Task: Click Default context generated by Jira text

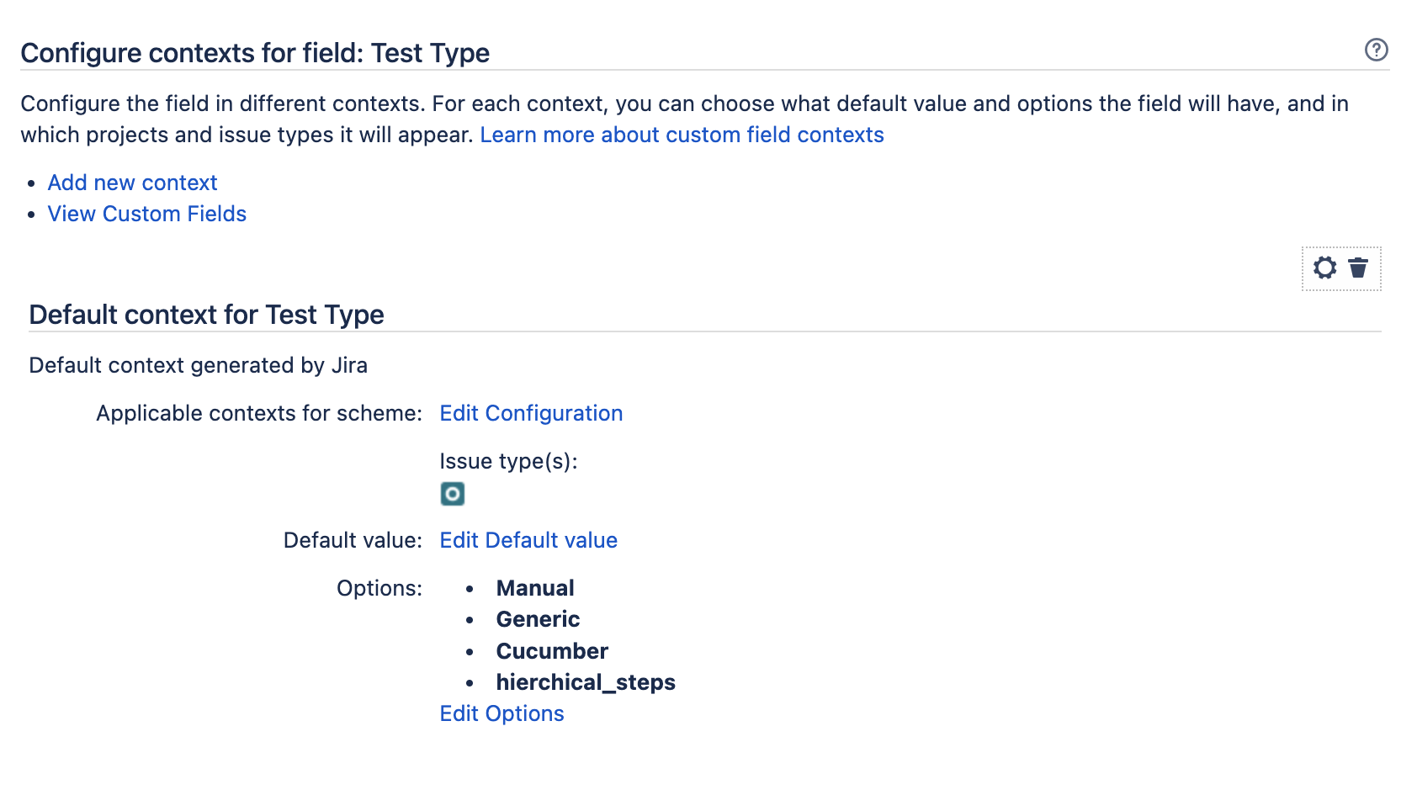Action: coord(198,365)
